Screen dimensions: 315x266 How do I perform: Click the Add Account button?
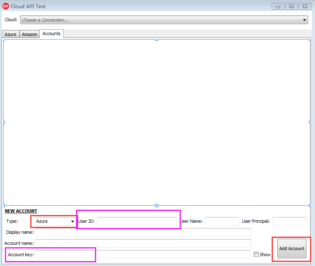pyautogui.click(x=292, y=248)
